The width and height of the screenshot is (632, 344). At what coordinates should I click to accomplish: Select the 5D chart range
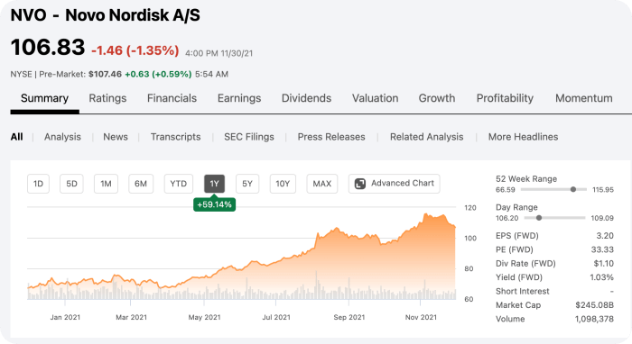point(71,184)
